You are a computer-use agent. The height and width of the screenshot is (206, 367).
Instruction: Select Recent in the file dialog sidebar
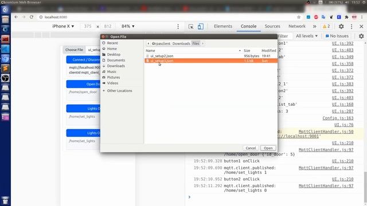pos(112,43)
